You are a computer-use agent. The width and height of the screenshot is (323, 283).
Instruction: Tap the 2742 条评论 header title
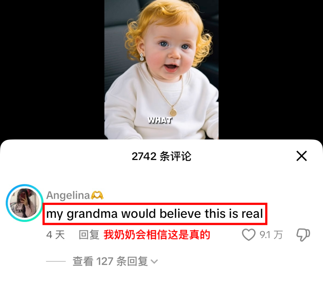[161, 156]
